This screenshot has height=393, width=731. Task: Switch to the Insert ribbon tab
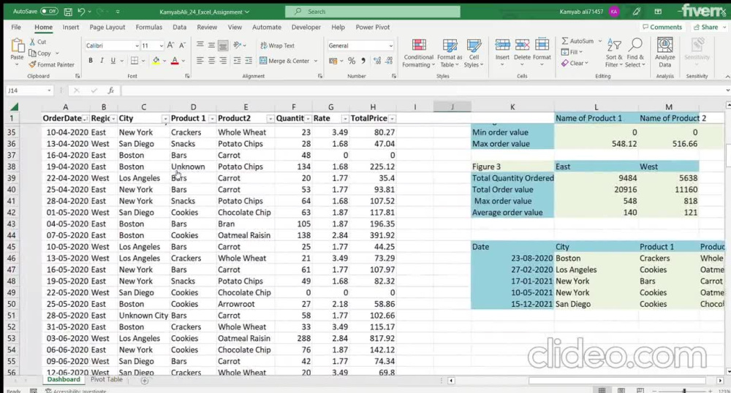71,27
